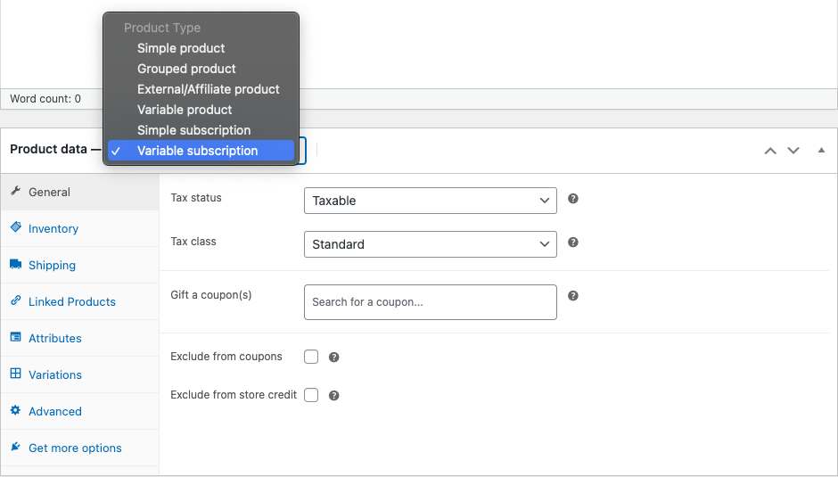The image size is (838, 477).
Task: Move Product data panel down
Action: coord(793,150)
